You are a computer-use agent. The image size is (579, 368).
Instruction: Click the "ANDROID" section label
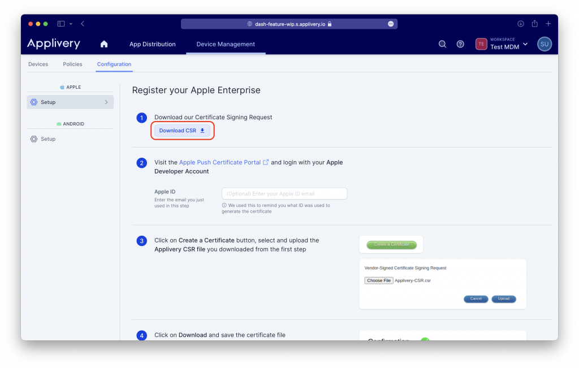pos(74,124)
